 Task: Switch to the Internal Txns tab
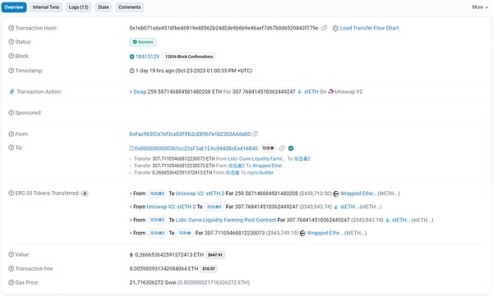(x=46, y=7)
